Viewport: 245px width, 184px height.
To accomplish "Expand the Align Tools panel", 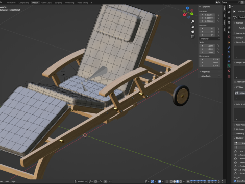I will point(205,76).
